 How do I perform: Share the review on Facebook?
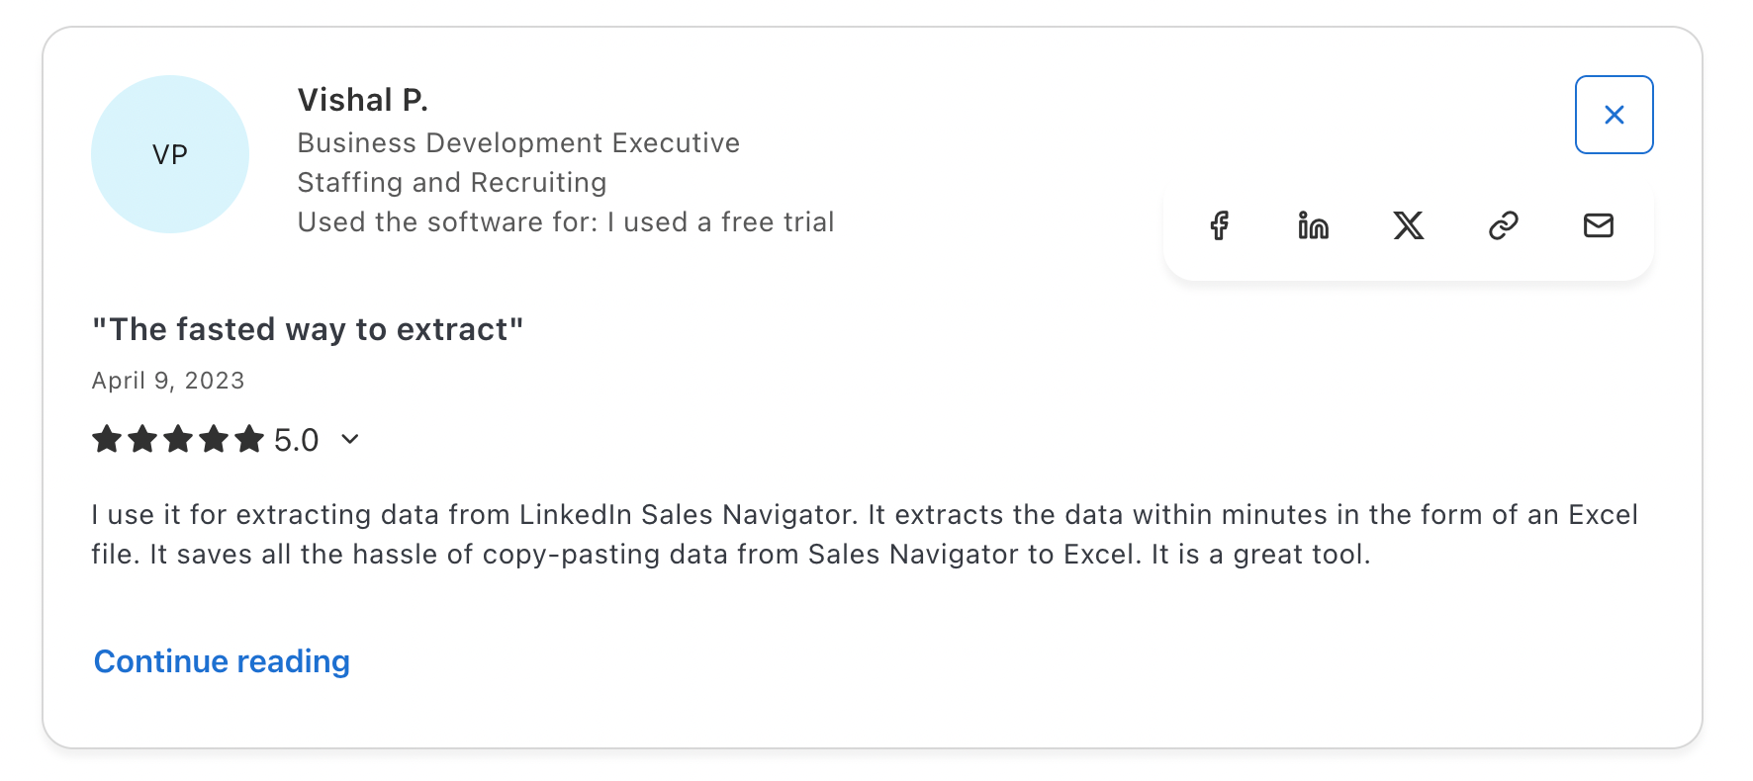tap(1219, 225)
